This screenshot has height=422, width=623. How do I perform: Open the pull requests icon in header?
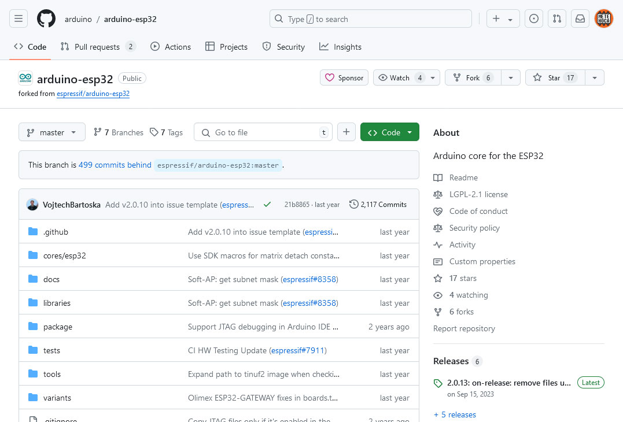coord(556,18)
